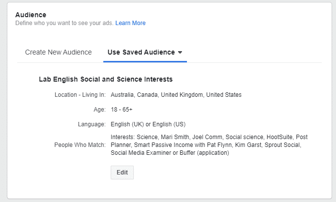
Task: Expand the Use Saved Audience dropdown arrow
Action: coord(180,53)
